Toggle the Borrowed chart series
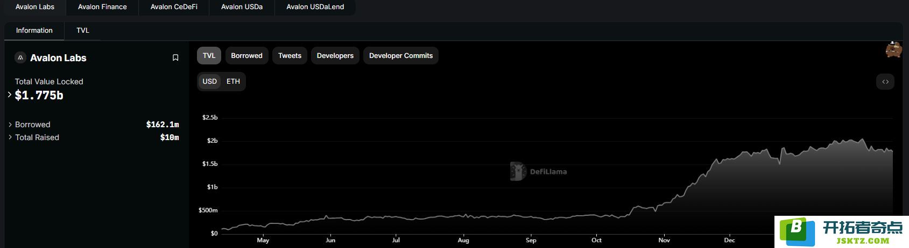Viewport: 909px width, 248px height. point(246,56)
